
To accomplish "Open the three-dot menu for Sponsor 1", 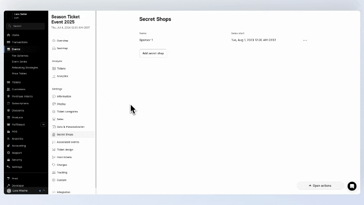I will (x=305, y=40).
